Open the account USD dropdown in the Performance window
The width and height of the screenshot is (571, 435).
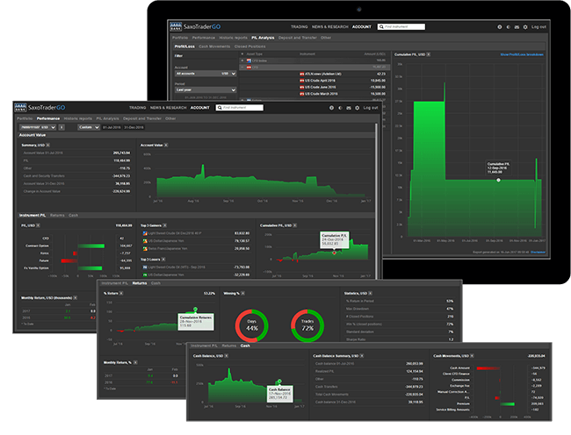point(38,127)
